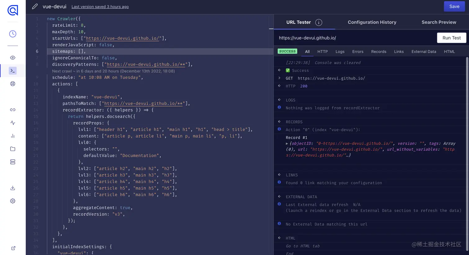
Task: Click the download icon in sidebar
Action: (x=13, y=188)
